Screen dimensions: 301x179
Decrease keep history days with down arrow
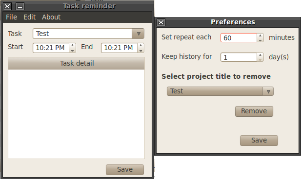coord(260,59)
